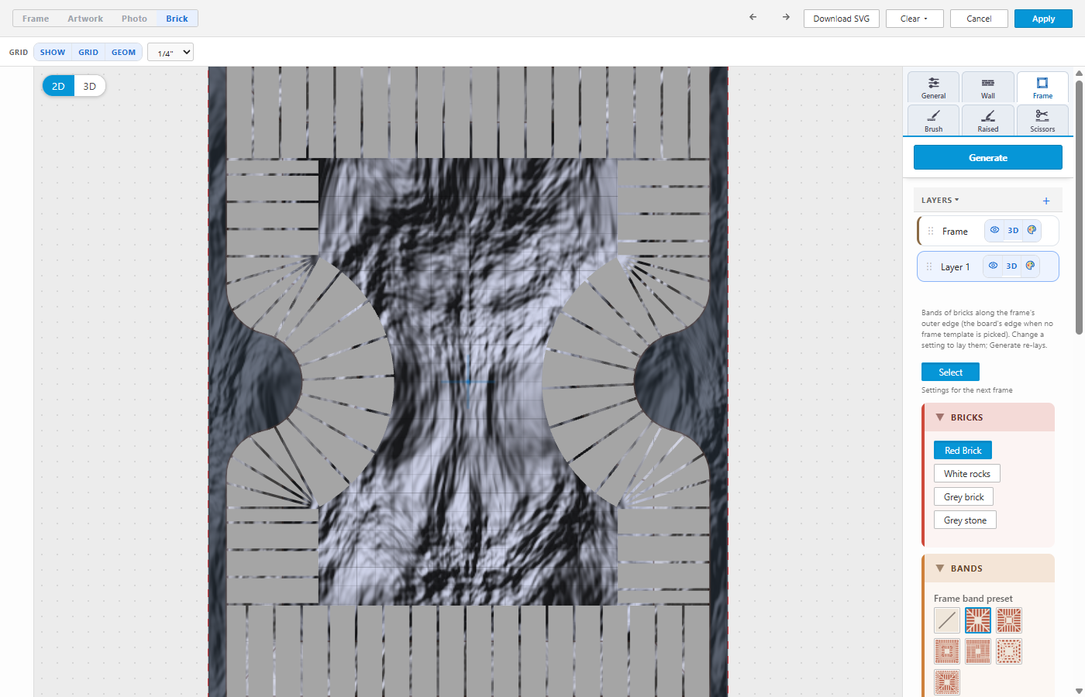Grab the drag handle of Frame layer
1085x697 pixels.
[x=931, y=231]
